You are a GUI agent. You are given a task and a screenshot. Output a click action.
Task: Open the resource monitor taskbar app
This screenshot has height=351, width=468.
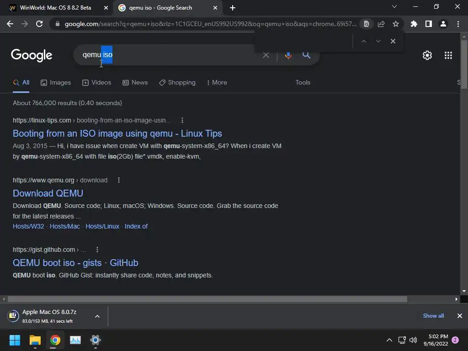tap(75, 340)
